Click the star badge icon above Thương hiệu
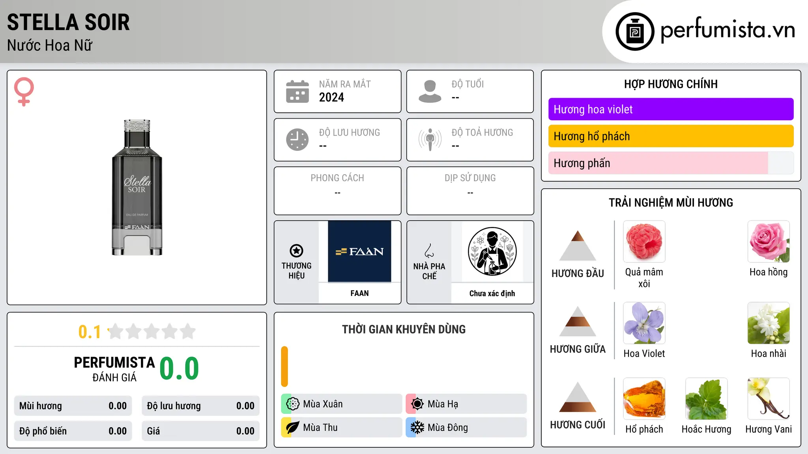This screenshot has height=454, width=808. coord(296,251)
